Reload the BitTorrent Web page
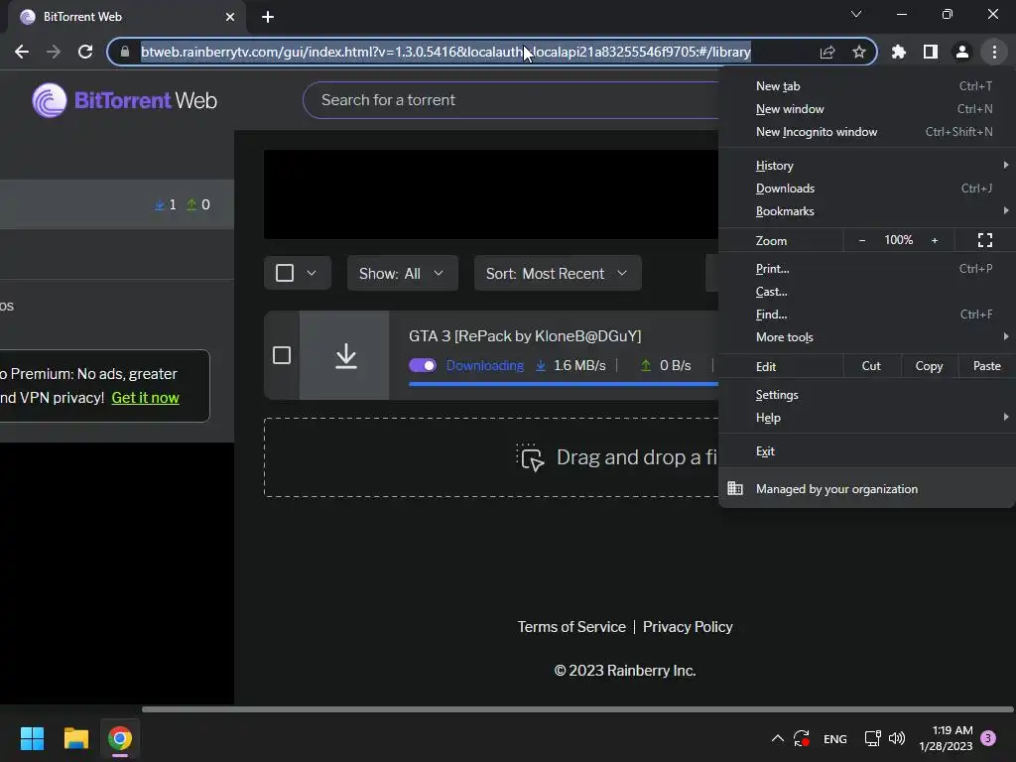Image resolution: width=1016 pixels, height=762 pixels. 85,52
